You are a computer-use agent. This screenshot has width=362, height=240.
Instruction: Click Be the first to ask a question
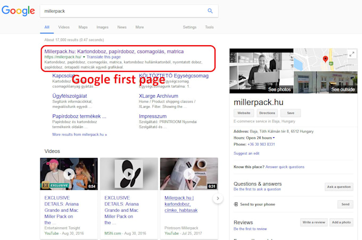click(x=257, y=189)
